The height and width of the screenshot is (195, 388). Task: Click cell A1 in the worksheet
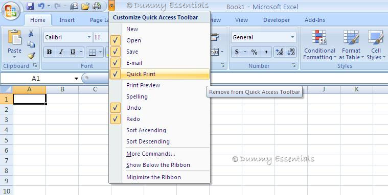[30, 99]
